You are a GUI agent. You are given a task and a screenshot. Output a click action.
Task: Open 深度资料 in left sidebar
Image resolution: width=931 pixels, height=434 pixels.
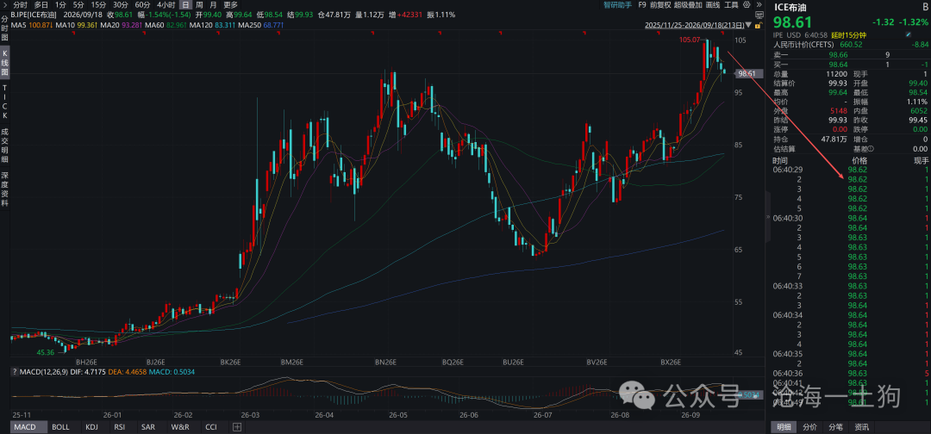click(x=5, y=189)
